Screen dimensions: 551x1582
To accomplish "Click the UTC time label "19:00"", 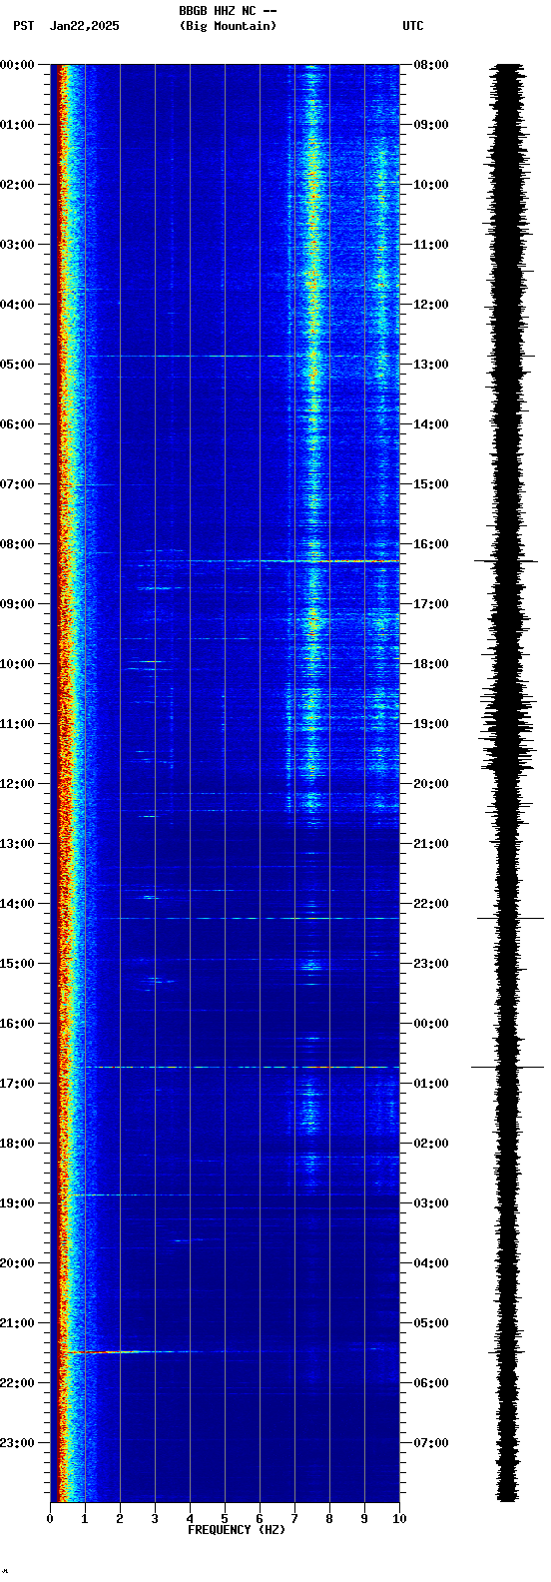I will [x=431, y=724].
